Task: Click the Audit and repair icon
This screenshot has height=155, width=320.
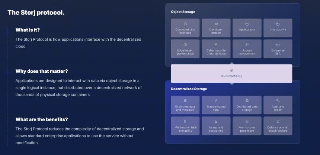Action: [x=278, y=101]
